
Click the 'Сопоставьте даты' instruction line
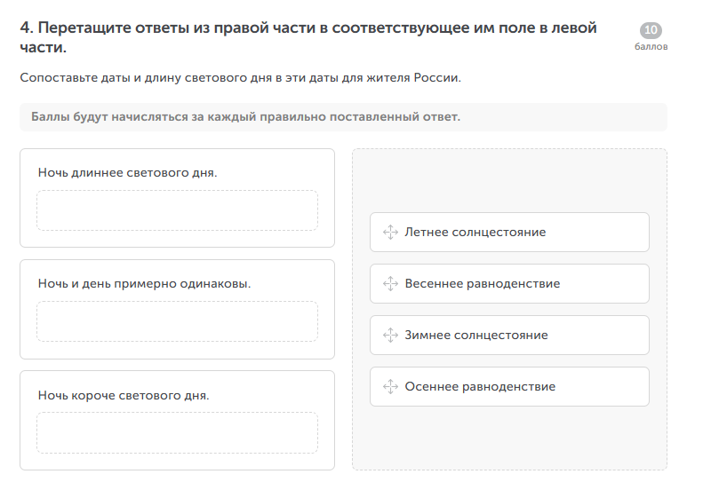point(240,78)
